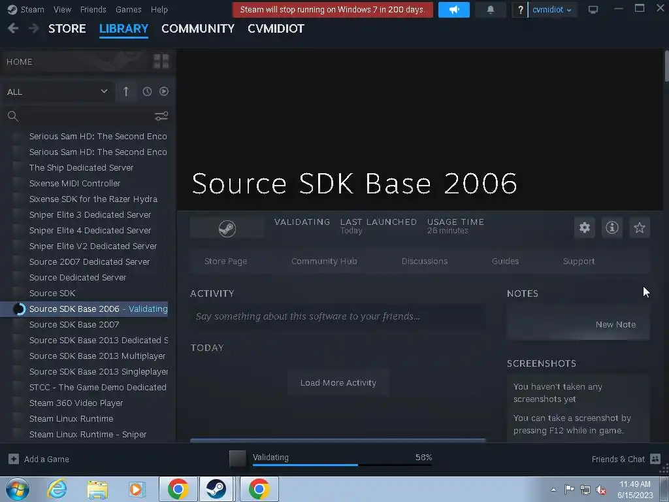Open the Friends menu

[93, 9]
